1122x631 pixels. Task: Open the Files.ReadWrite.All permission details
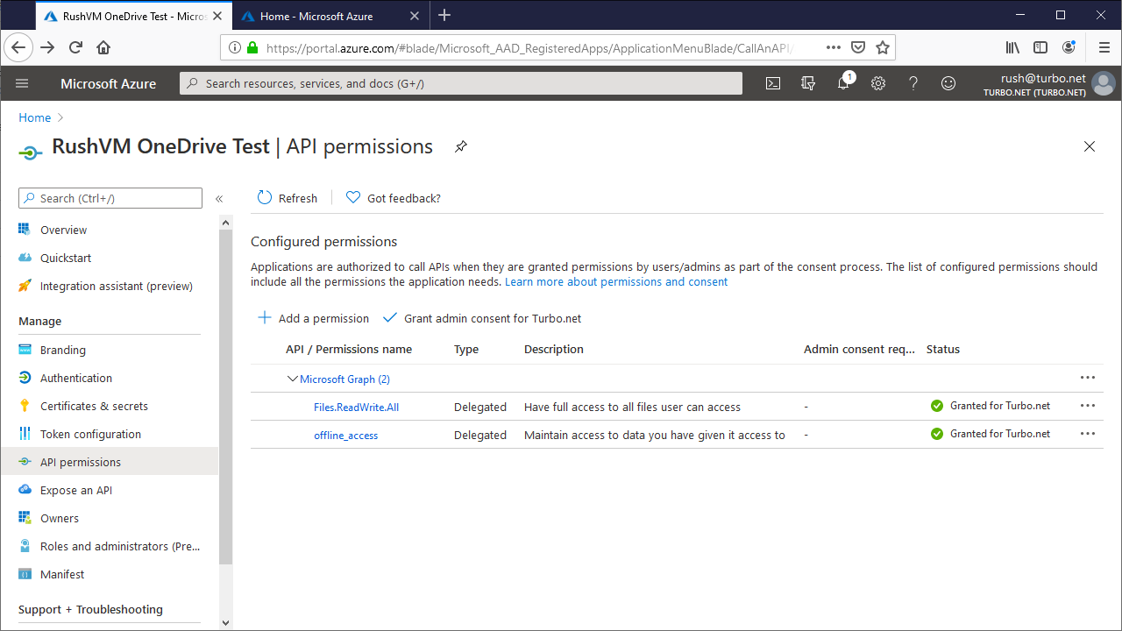[356, 407]
